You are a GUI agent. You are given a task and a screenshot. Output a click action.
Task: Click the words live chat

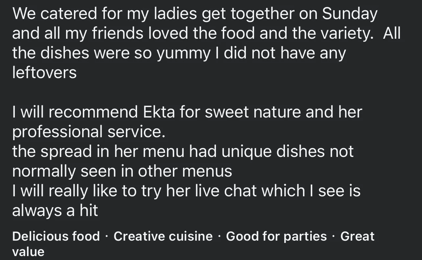tap(241, 191)
